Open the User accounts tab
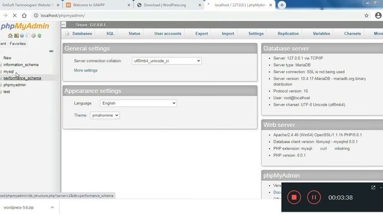Image resolution: width=383 pixels, height=215 pixels. (x=168, y=33)
